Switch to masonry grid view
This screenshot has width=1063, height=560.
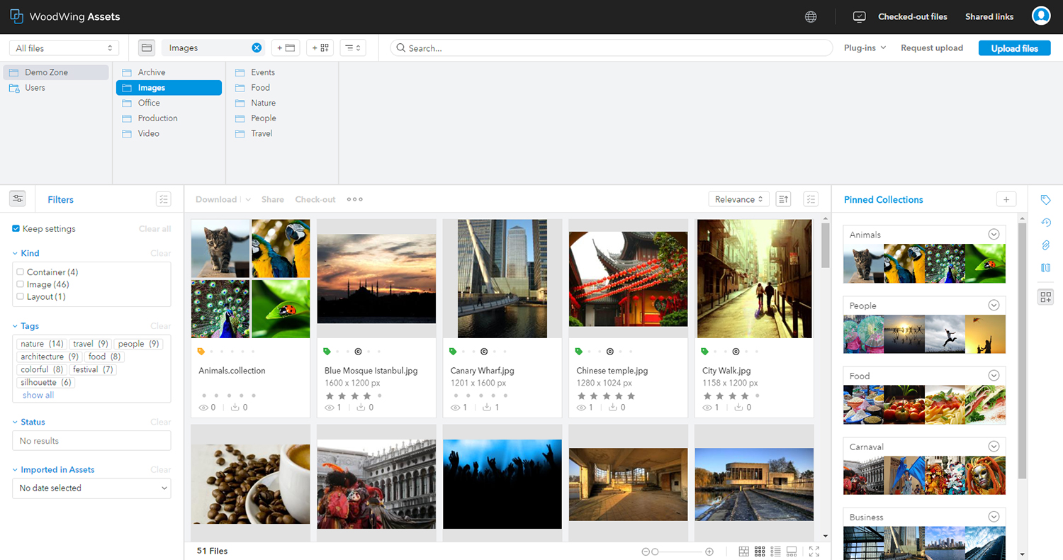pyautogui.click(x=743, y=551)
